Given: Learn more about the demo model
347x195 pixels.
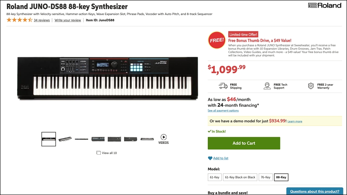Looking at the screenshot, I should [x=295, y=121].
